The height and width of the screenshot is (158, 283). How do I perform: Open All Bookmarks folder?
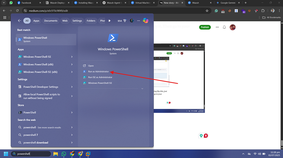click(x=272, y=18)
